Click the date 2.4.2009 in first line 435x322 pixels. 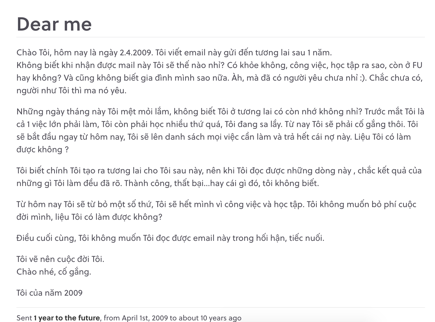(136, 53)
